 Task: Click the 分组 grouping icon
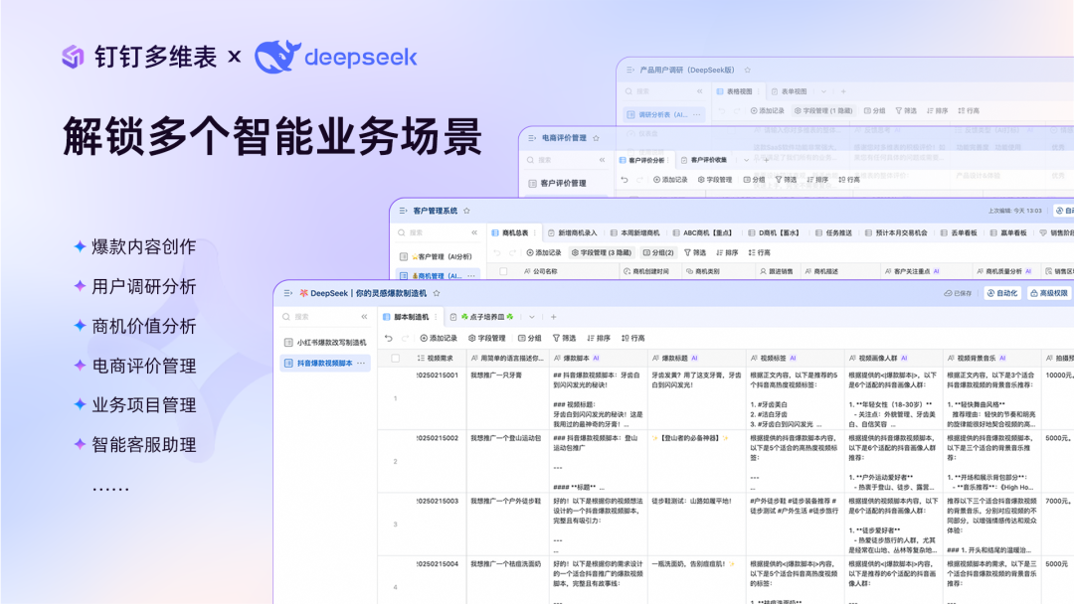(521, 337)
